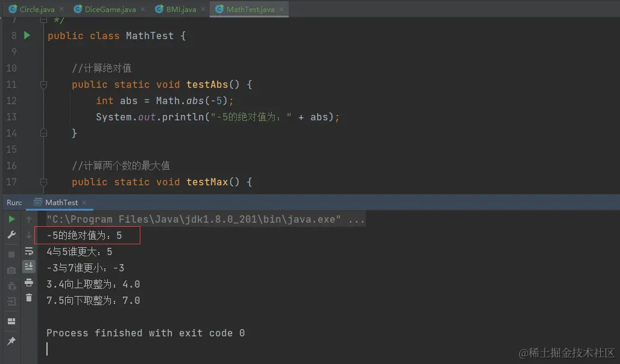
Task: Click the 'int' keyword on line 12
Action: coord(104,100)
